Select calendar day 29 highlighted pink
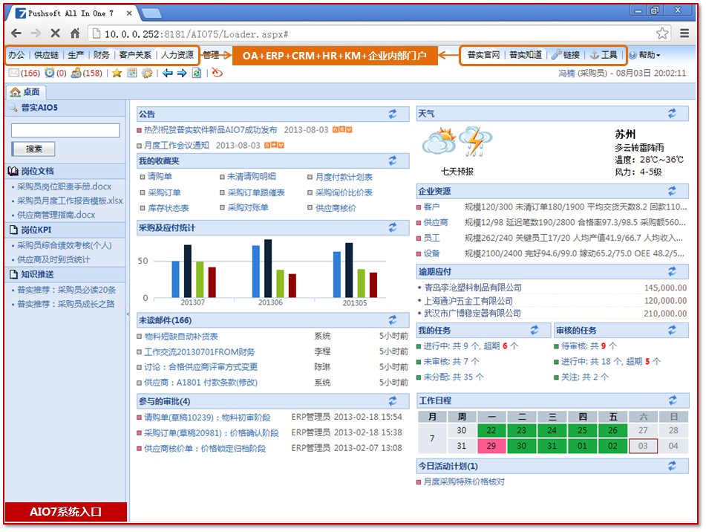The height and width of the screenshot is (532, 706). click(x=491, y=446)
